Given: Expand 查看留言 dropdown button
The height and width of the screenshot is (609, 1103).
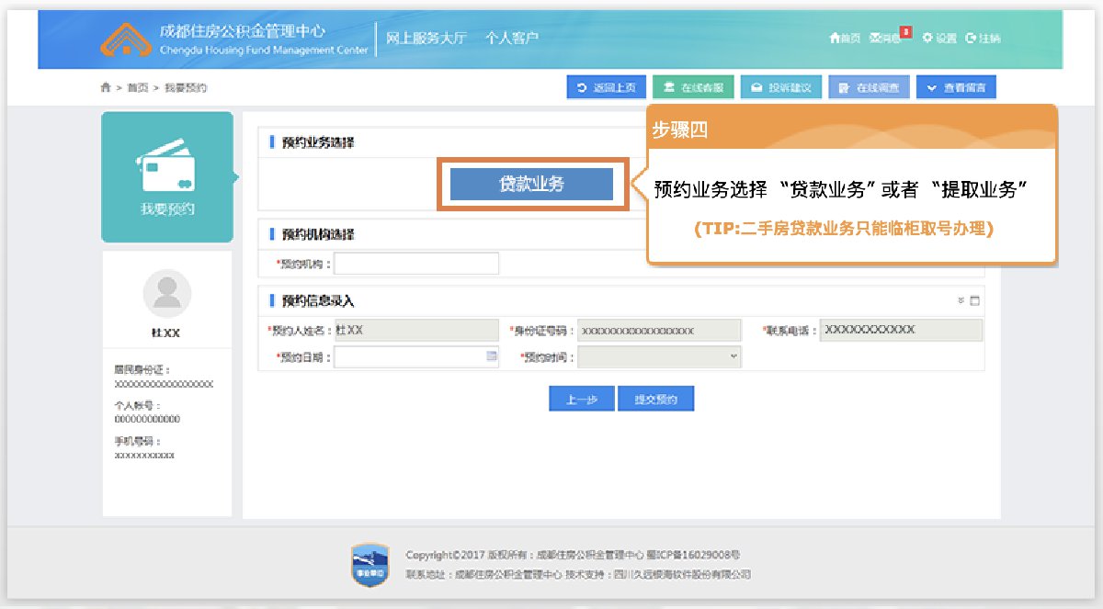Looking at the screenshot, I should 955,87.
